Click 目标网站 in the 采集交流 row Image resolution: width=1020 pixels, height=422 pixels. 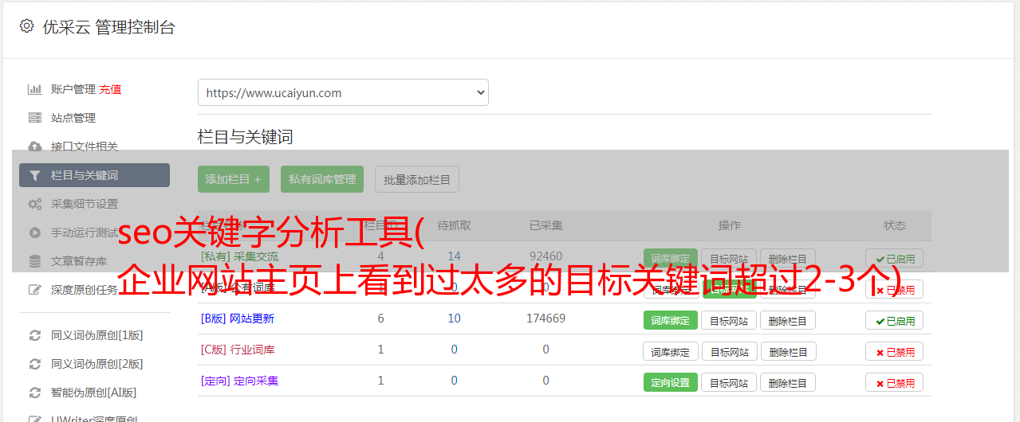(x=729, y=259)
